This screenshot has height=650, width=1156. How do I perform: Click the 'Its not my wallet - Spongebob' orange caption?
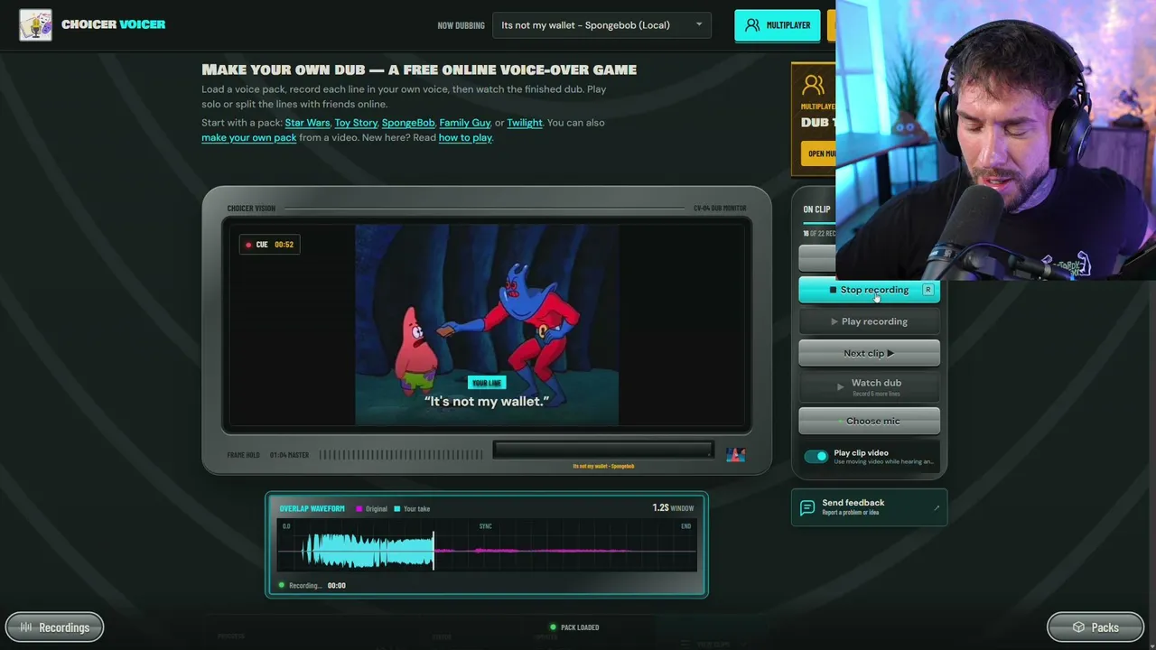[x=603, y=466]
